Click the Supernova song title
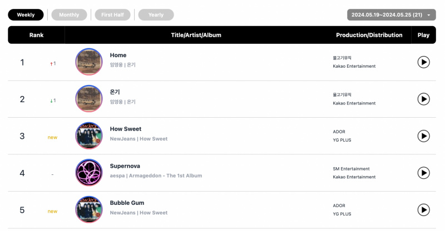The height and width of the screenshot is (231, 445). coord(125,166)
